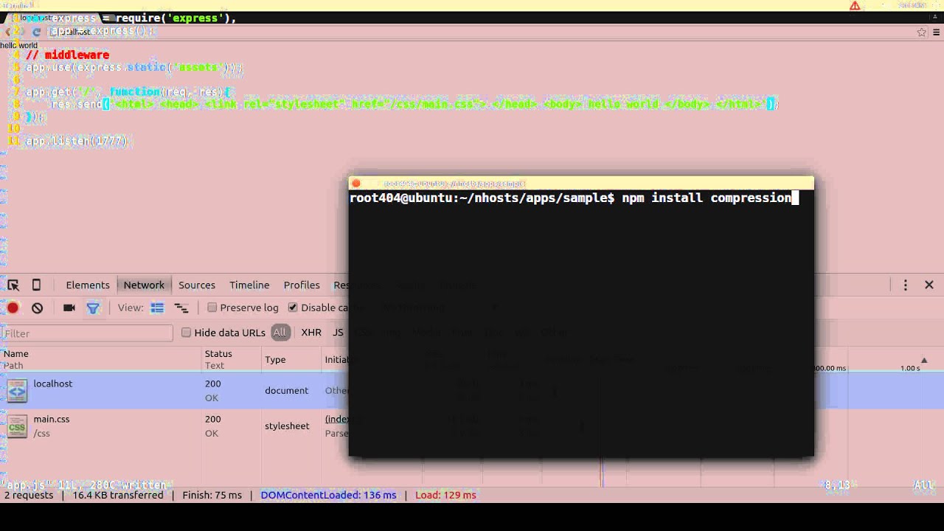Image resolution: width=944 pixels, height=531 pixels.
Task: Click the red record network log button
Action: (13, 308)
